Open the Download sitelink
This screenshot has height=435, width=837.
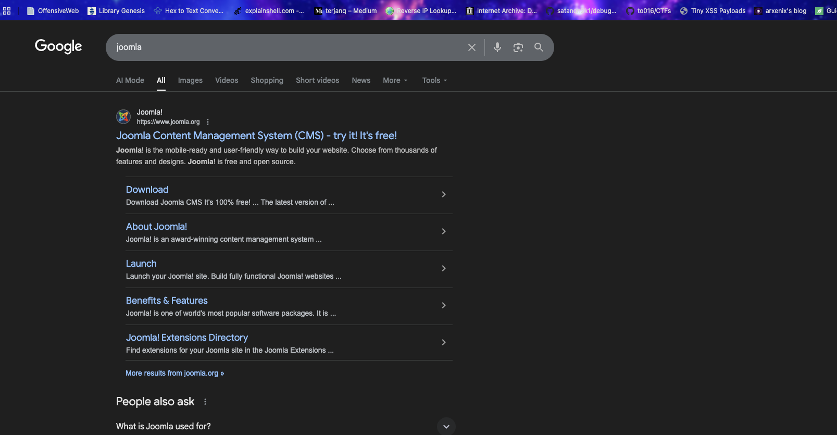(147, 190)
